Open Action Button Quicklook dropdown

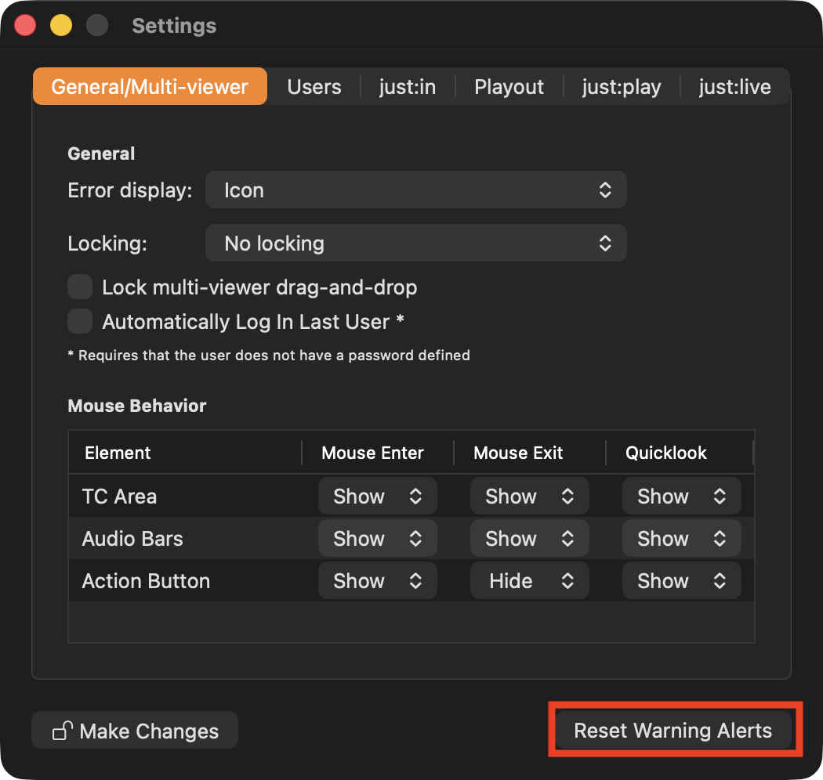pos(681,580)
